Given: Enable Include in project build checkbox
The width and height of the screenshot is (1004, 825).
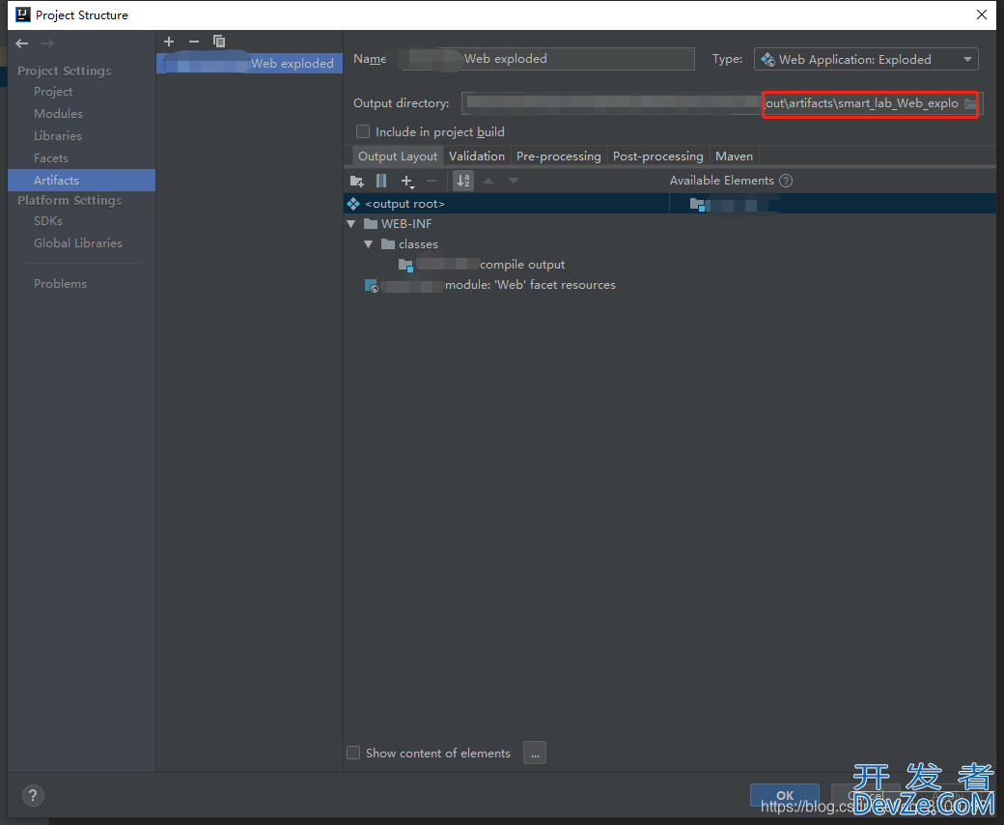Looking at the screenshot, I should click(363, 132).
